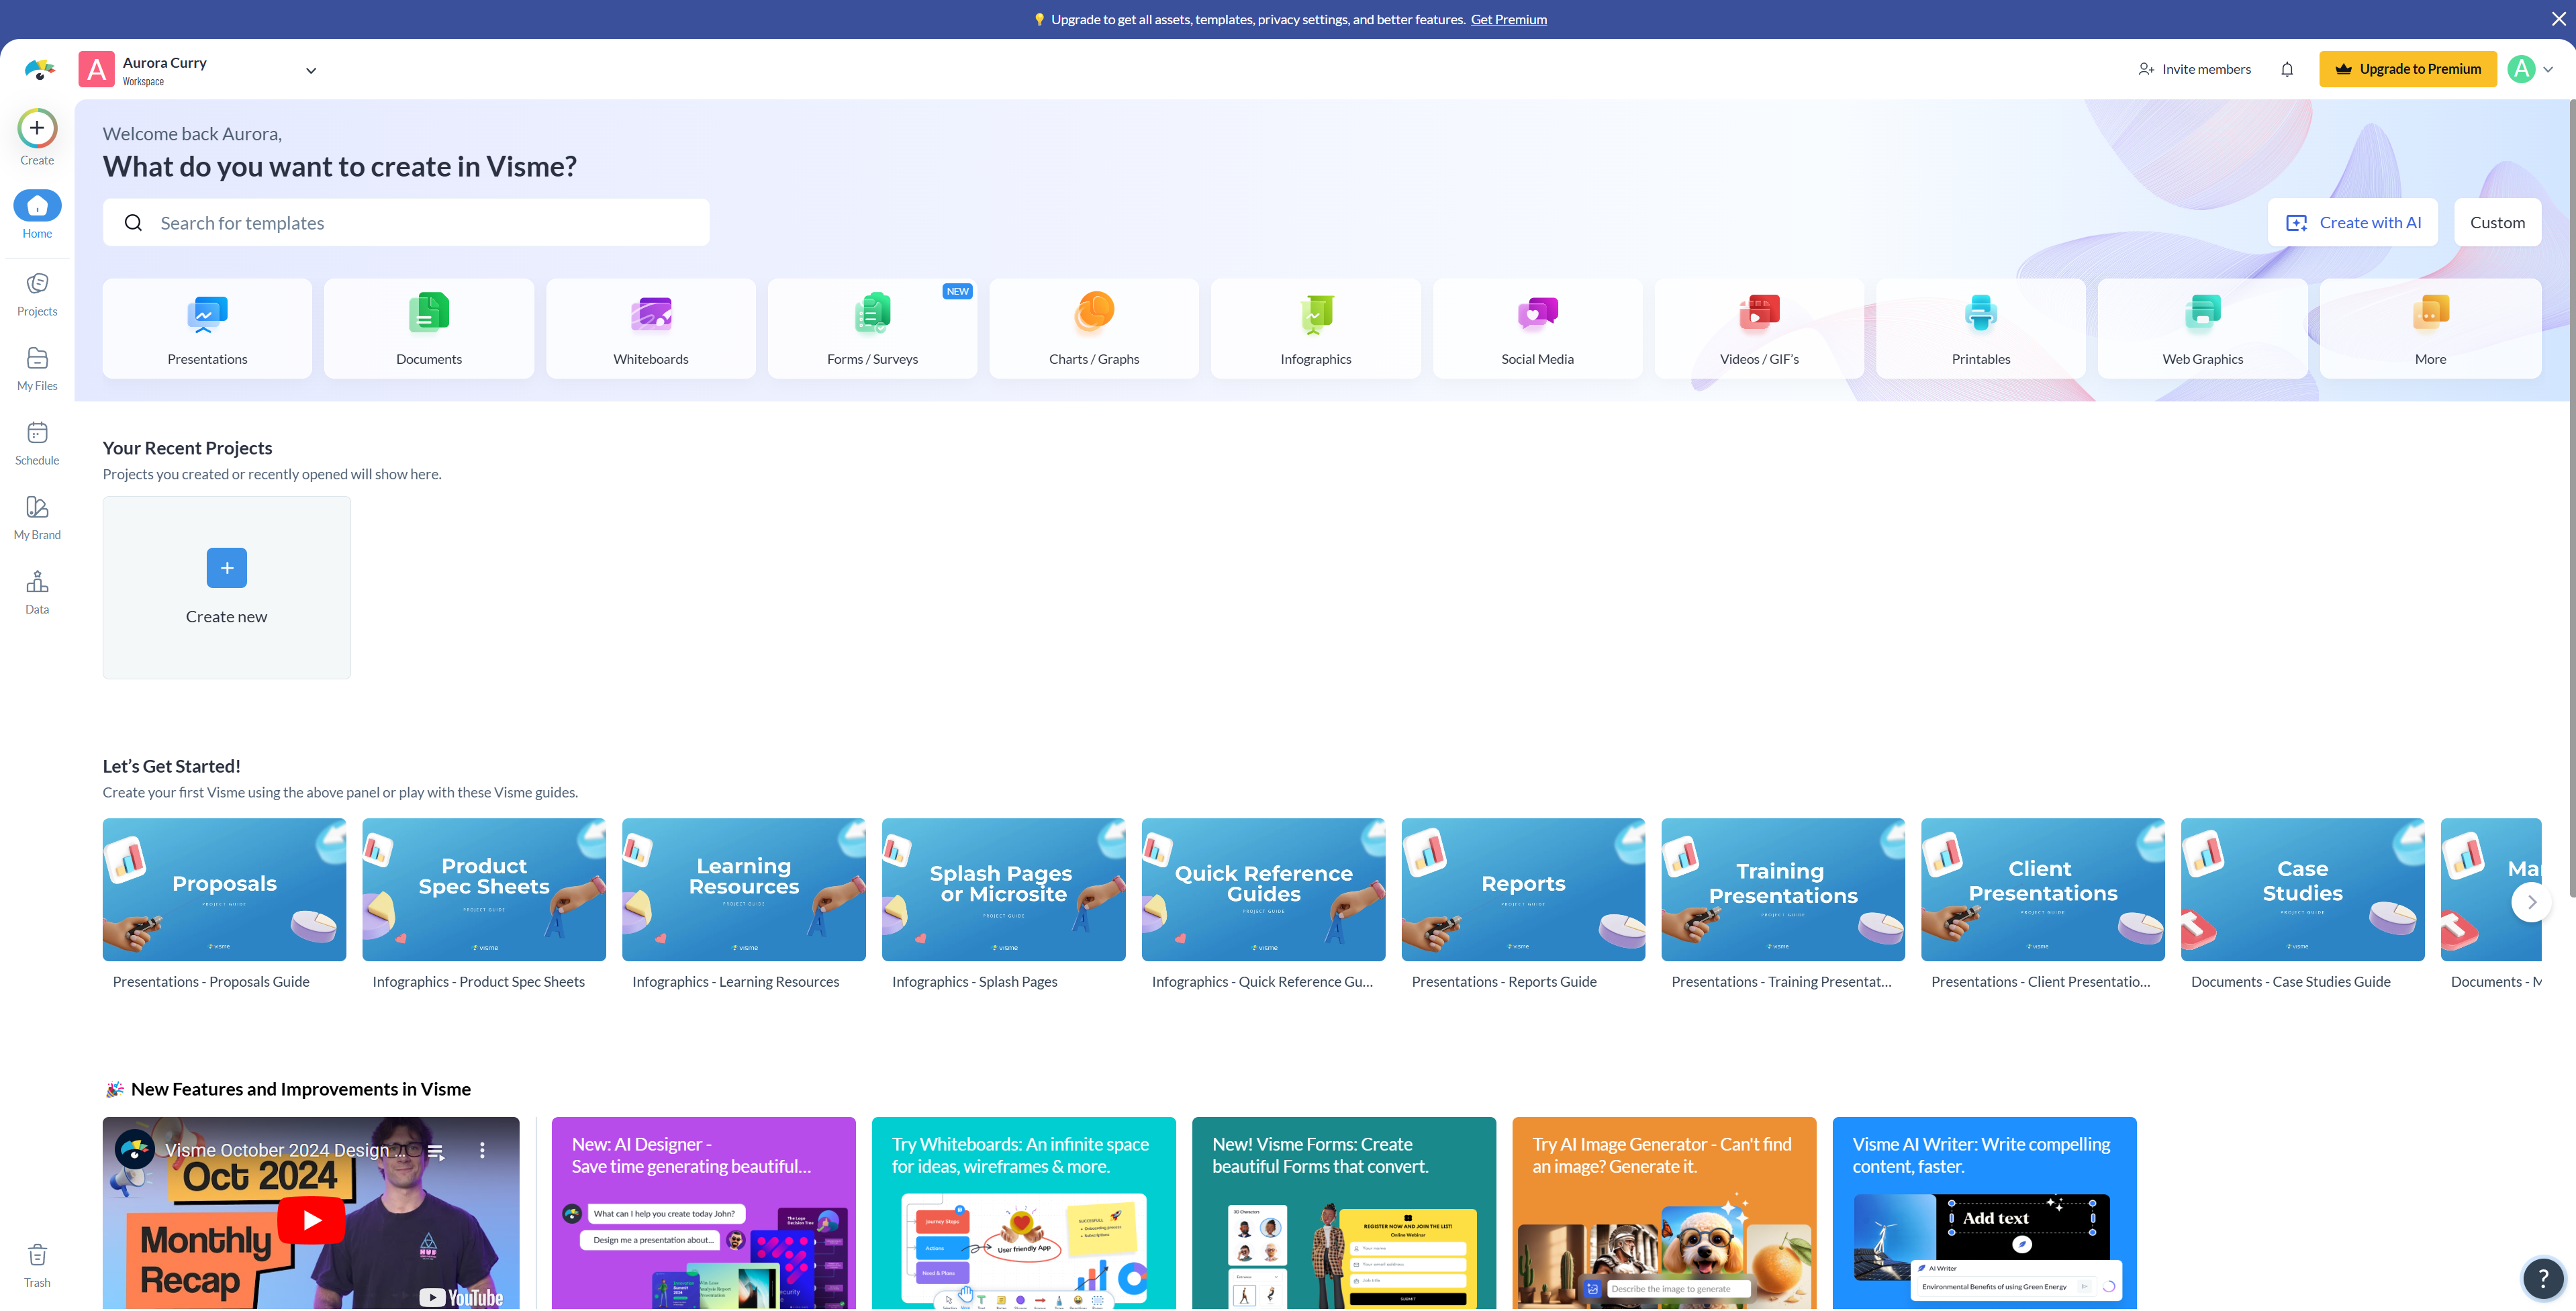Select the Social Media category

click(x=1538, y=328)
